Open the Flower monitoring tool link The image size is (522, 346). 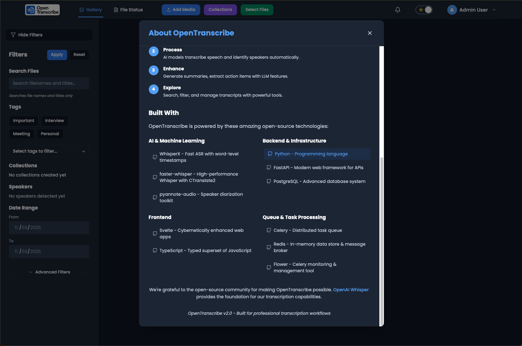pos(317,268)
